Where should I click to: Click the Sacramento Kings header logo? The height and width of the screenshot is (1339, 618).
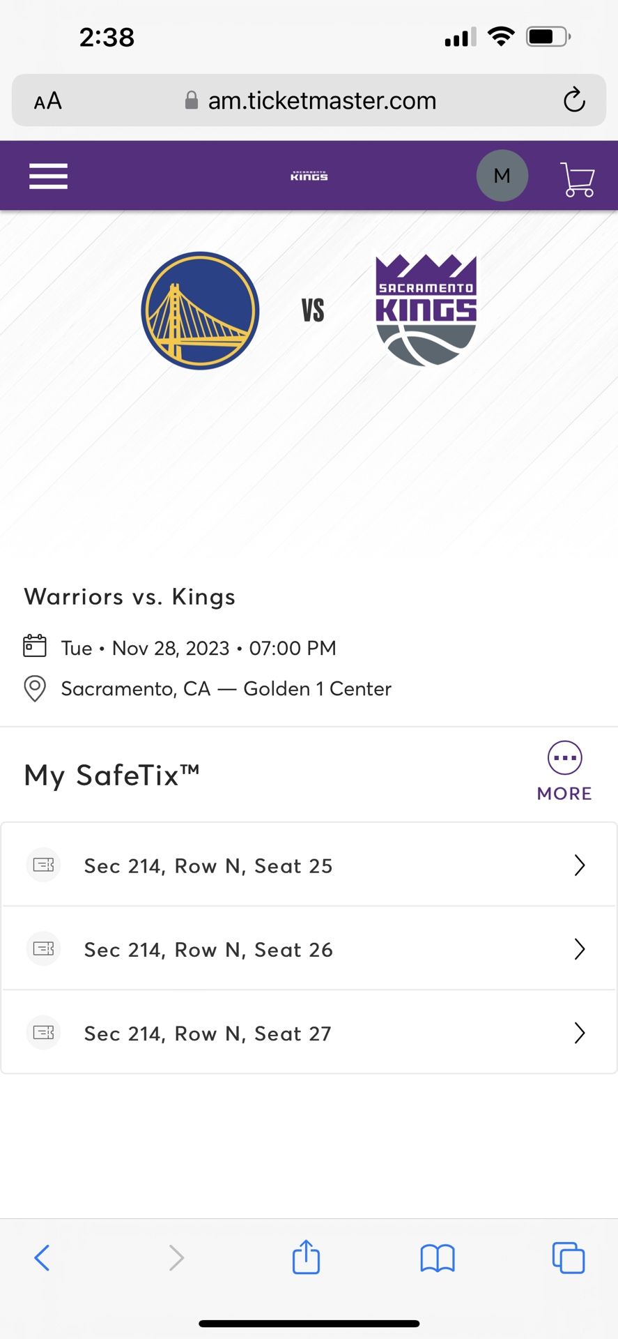[309, 176]
